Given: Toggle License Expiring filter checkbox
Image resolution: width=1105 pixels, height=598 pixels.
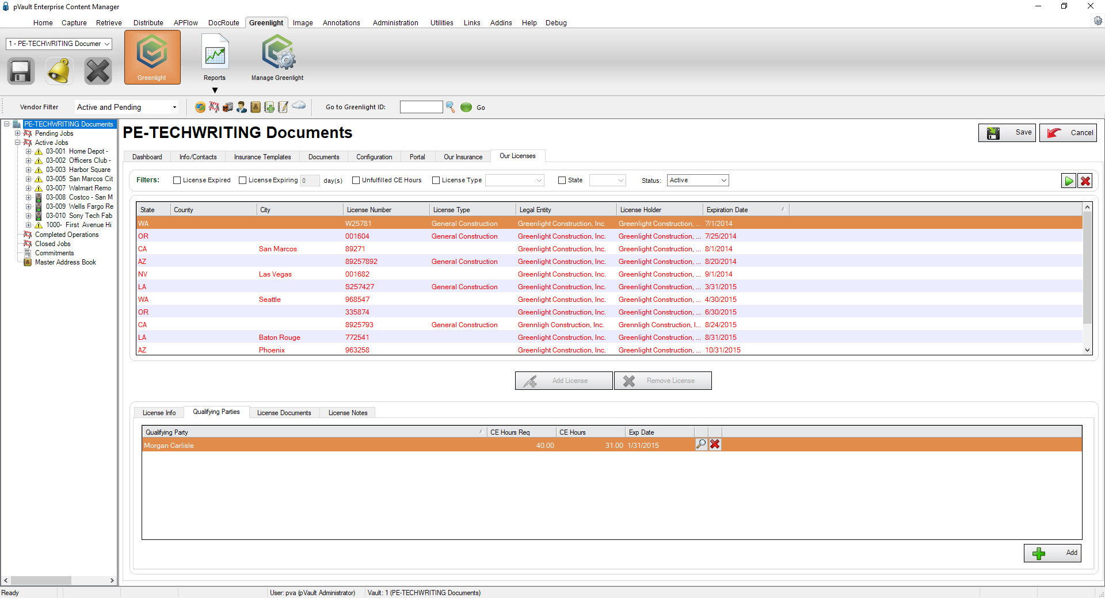Looking at the screenshot, I should [x=242, y=181].
